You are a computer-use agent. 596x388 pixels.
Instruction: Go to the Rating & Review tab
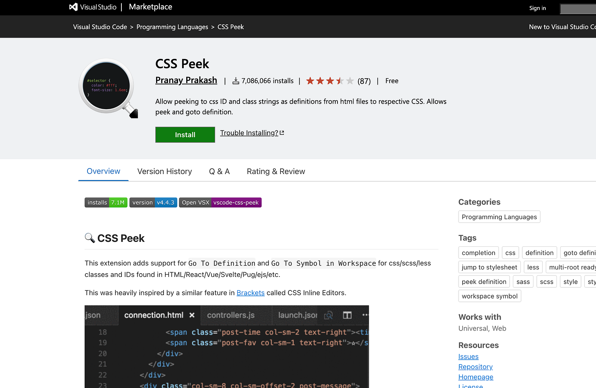pos(276,171)
